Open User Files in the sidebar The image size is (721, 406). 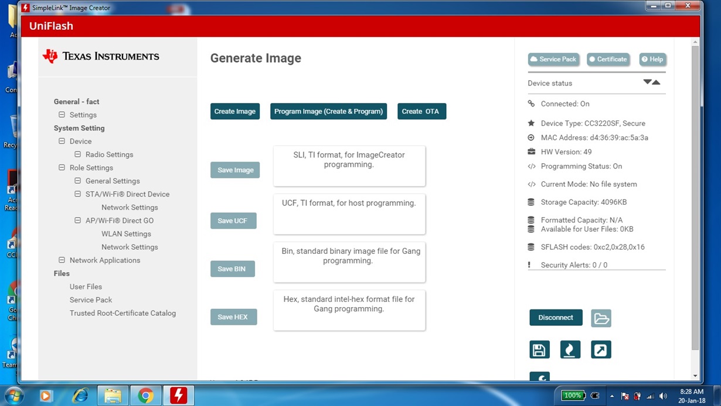[86, 287]
